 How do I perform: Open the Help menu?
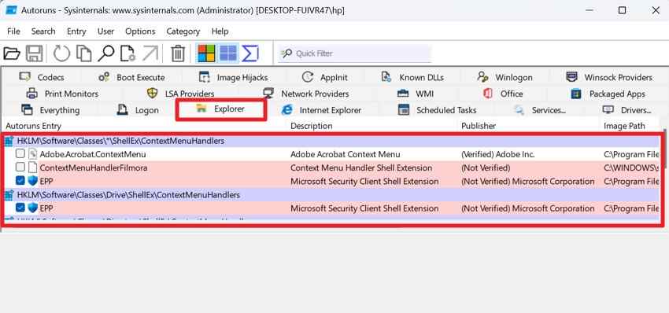[220, 31]
